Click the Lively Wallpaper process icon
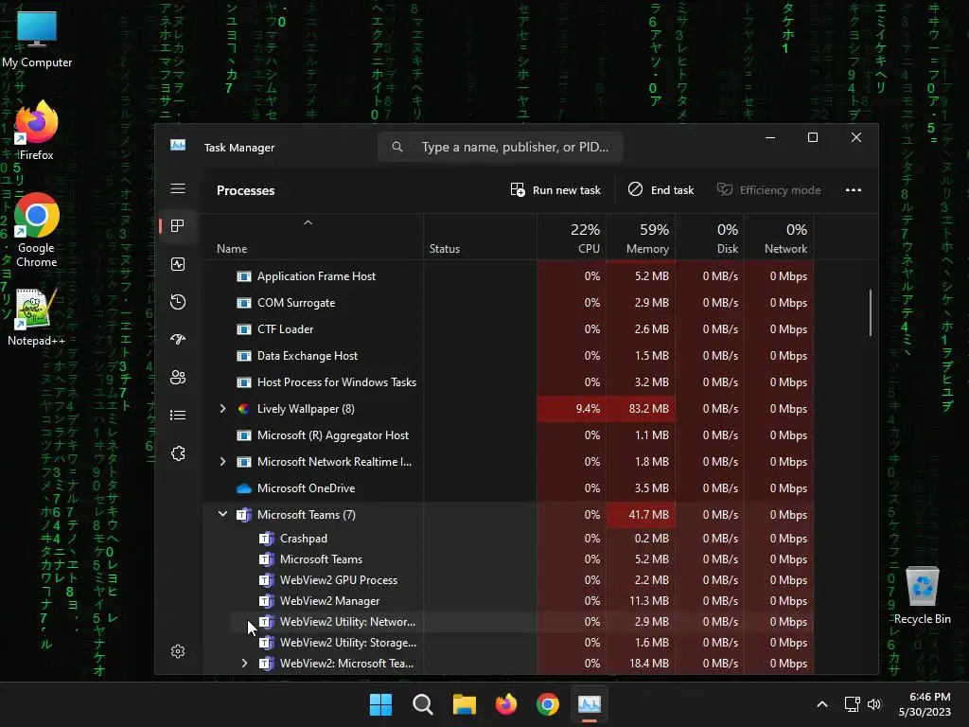Viewport: 969px width, 727px height. click(243, 409)
